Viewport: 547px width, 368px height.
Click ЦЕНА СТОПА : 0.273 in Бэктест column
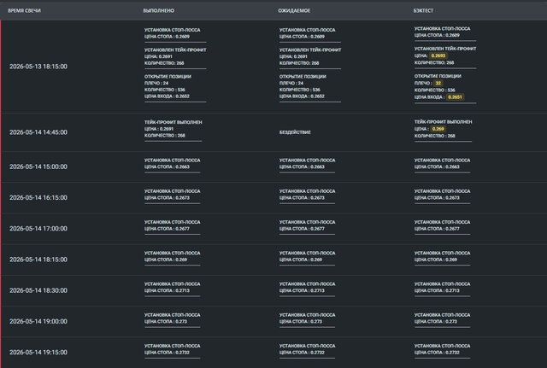pos(436,322)
